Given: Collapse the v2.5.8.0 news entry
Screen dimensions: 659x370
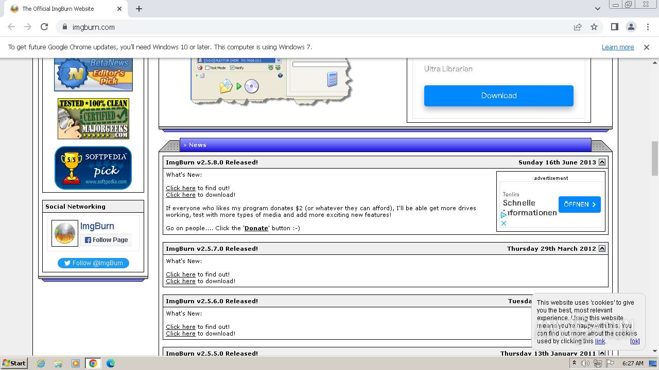Looking at the screenshot, I should (x=602, y=162).
